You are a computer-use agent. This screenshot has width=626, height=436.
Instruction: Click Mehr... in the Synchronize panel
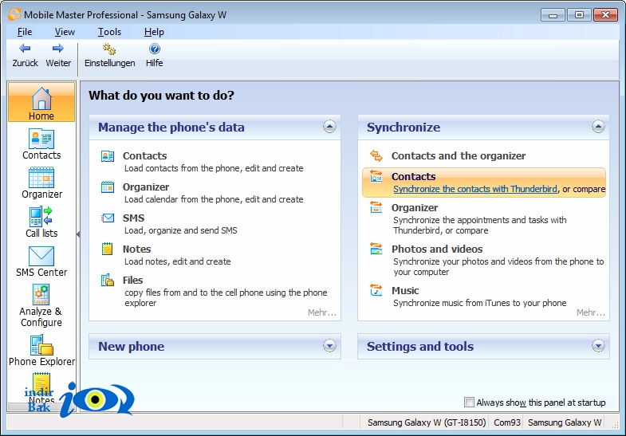point(590,312)
